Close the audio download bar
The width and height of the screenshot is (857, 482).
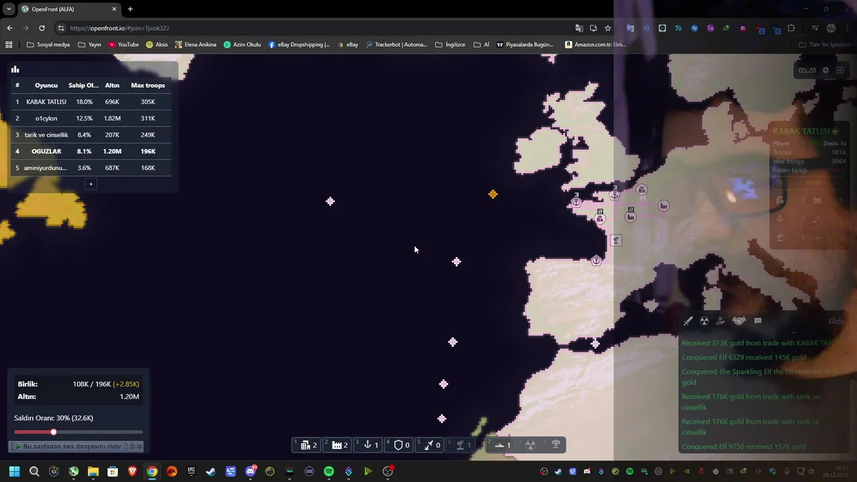pos(139,446)
